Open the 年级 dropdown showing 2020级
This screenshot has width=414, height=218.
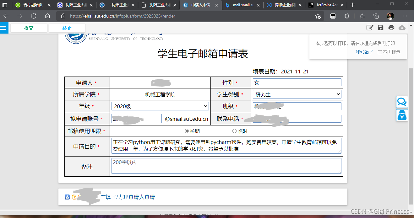pos(160,106)
